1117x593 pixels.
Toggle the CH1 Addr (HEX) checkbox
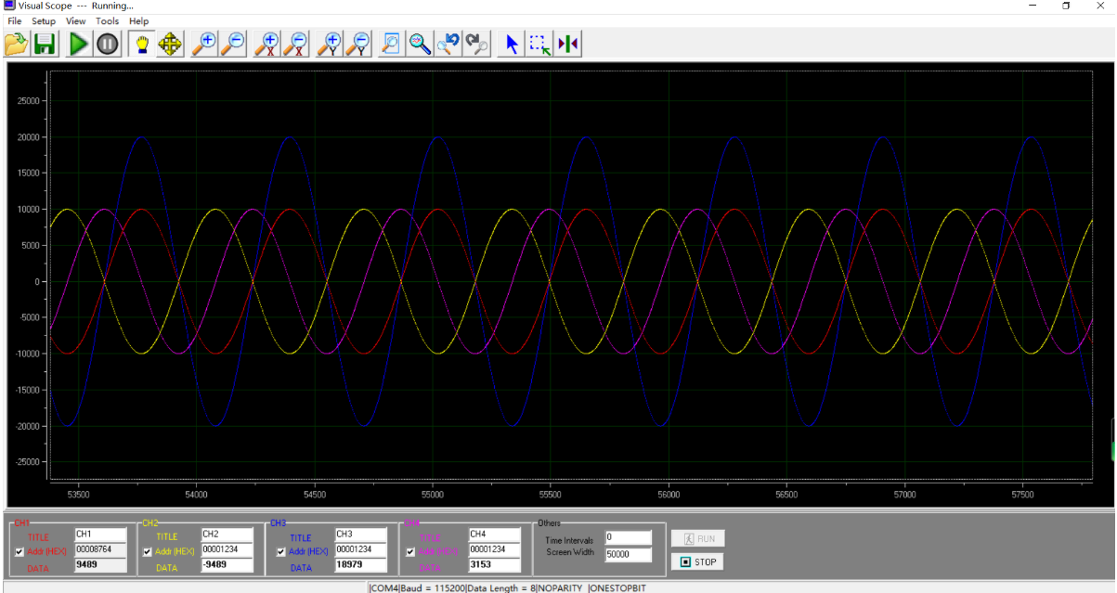pyautogui.click(x=20, y=552)
